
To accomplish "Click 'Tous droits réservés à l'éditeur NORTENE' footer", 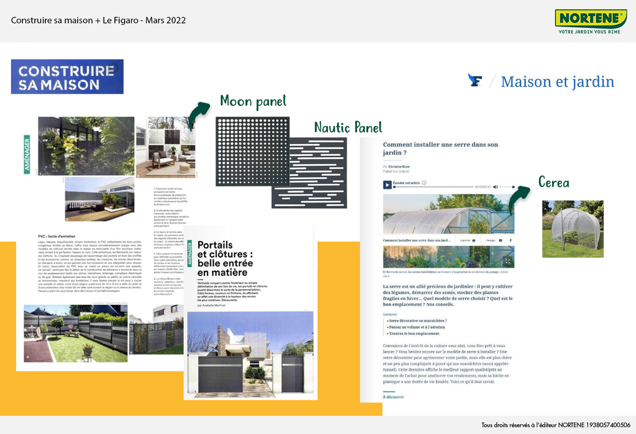I will 556,425.
